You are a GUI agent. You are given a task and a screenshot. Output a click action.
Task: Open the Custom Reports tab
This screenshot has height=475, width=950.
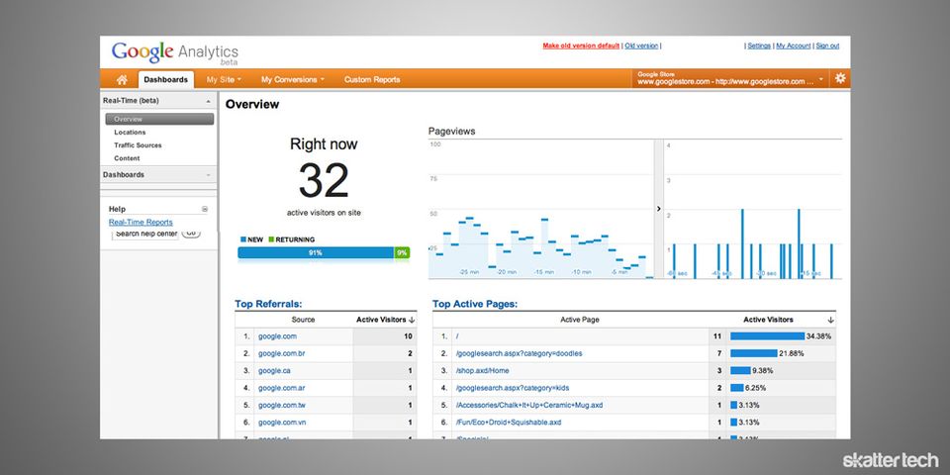372,79
